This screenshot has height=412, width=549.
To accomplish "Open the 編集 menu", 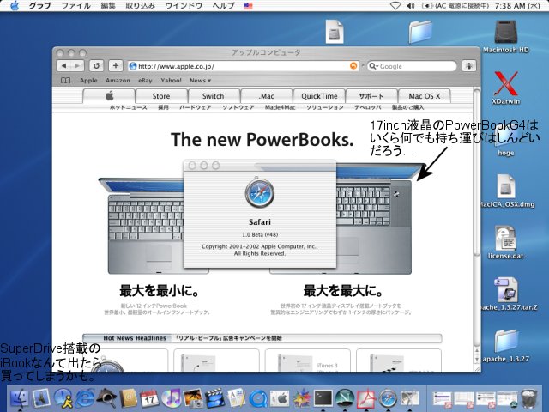I will point(108,6).
